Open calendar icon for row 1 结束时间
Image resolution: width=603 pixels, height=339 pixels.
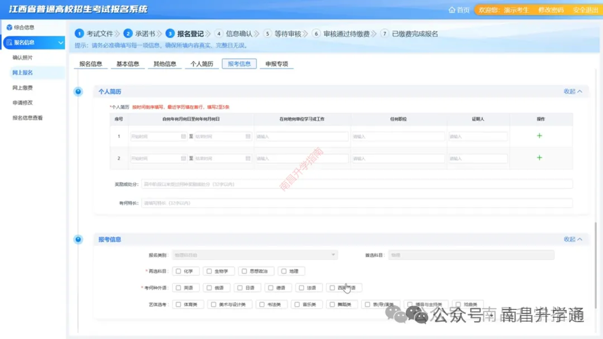(248, 136)
